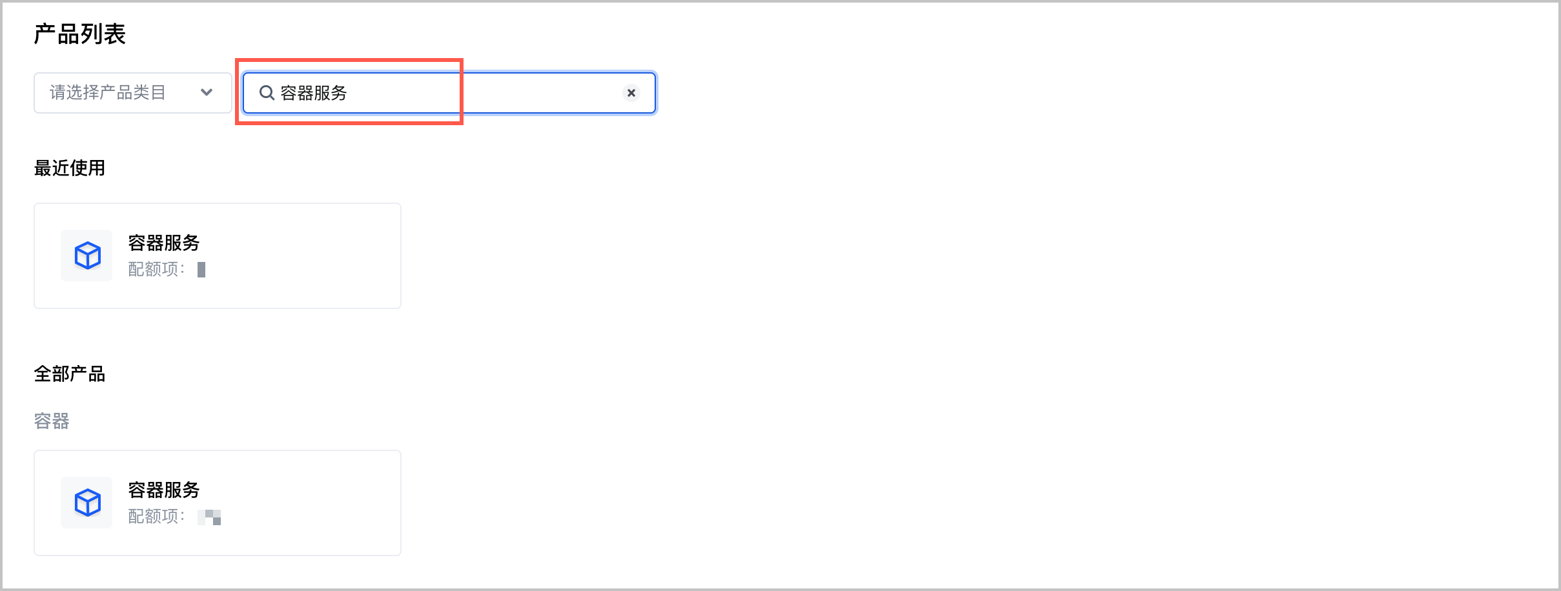Image resolution: width=1561 pixels, height=591 pixels.
Task: Focus the search field containing 容器服务
Action: pyautogui.click(x=452, y=93)
